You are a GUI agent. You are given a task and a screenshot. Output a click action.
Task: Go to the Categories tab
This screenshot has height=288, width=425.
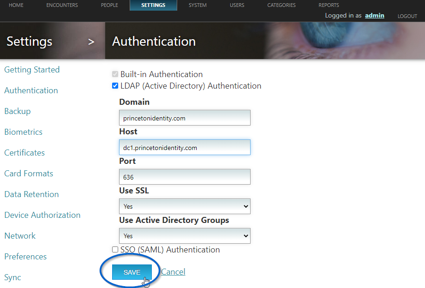tap(281, 5)
